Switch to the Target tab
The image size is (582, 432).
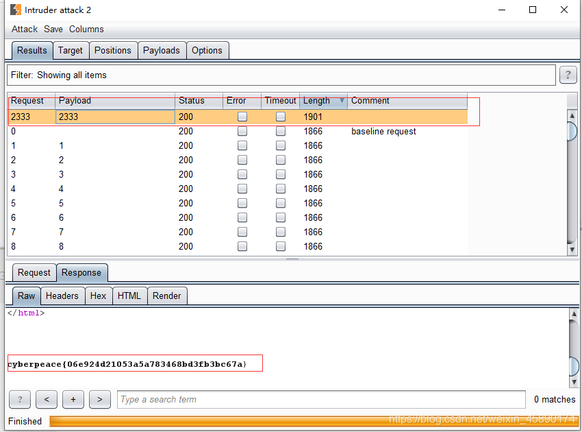tap(71, 51)
